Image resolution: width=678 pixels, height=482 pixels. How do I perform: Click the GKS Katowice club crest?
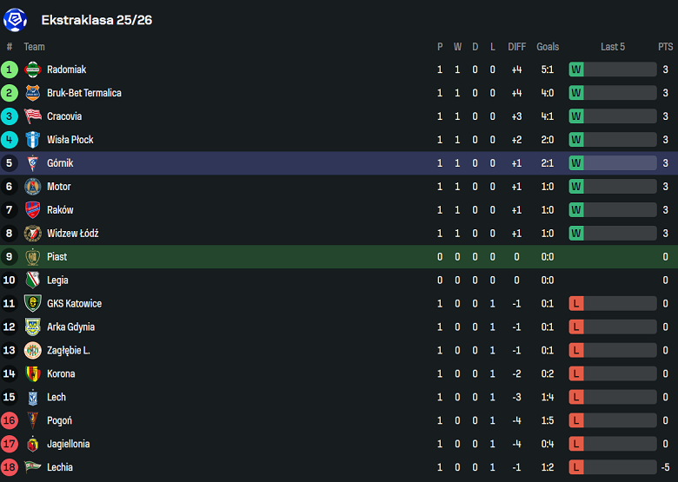(33, 304)
